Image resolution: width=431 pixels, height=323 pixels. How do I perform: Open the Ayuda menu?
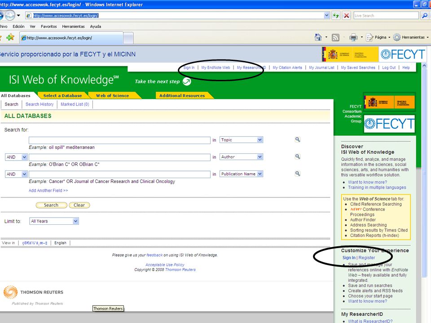point(95,26)
